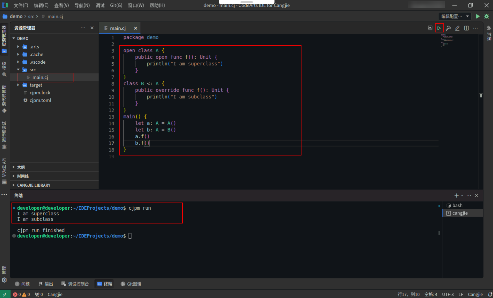Start the green run configuration button

478,16
